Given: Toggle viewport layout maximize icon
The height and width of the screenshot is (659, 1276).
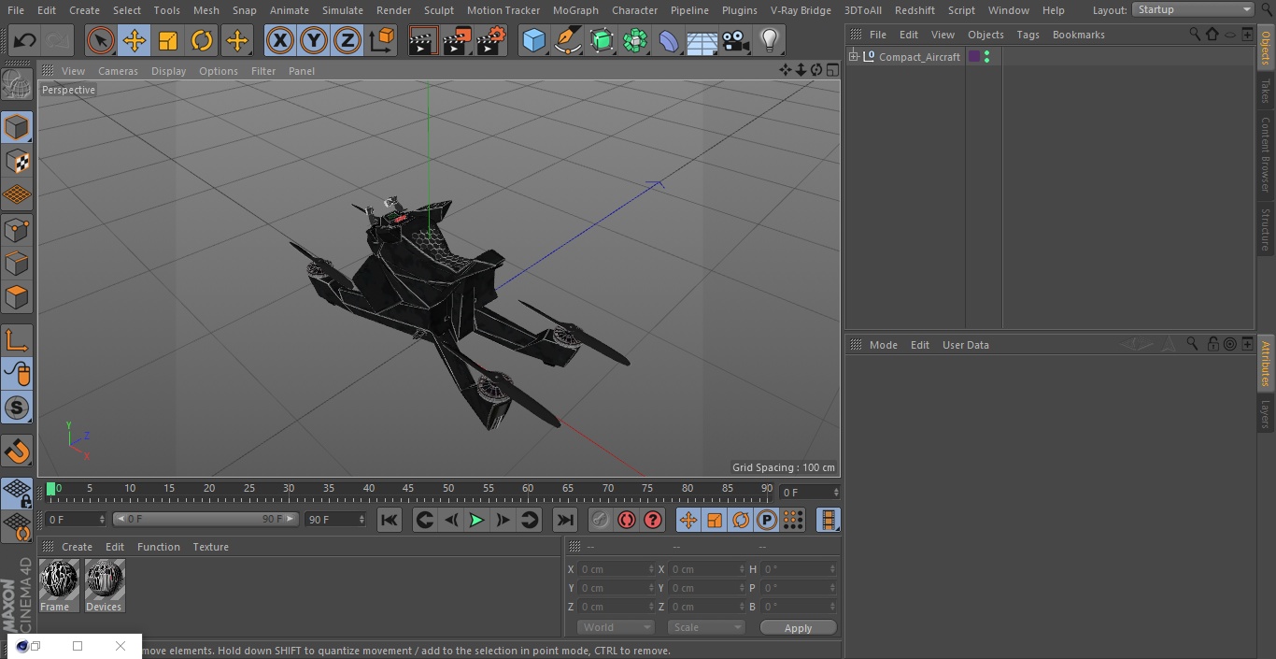Looking at the screenshot, I should point(832,70).
